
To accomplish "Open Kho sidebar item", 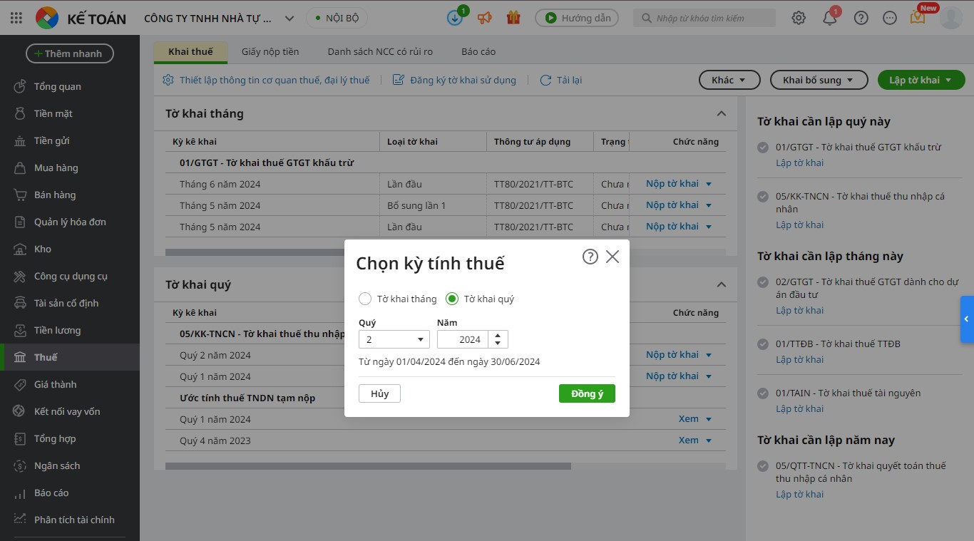I will (70, 249).
